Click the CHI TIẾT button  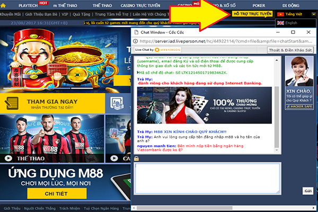pyautogui.click(x=57, y=193)
